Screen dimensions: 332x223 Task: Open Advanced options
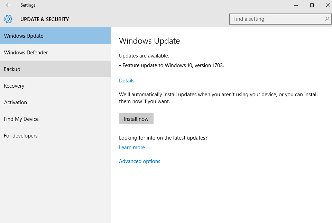pyautogui.click(x=139, y=161)
